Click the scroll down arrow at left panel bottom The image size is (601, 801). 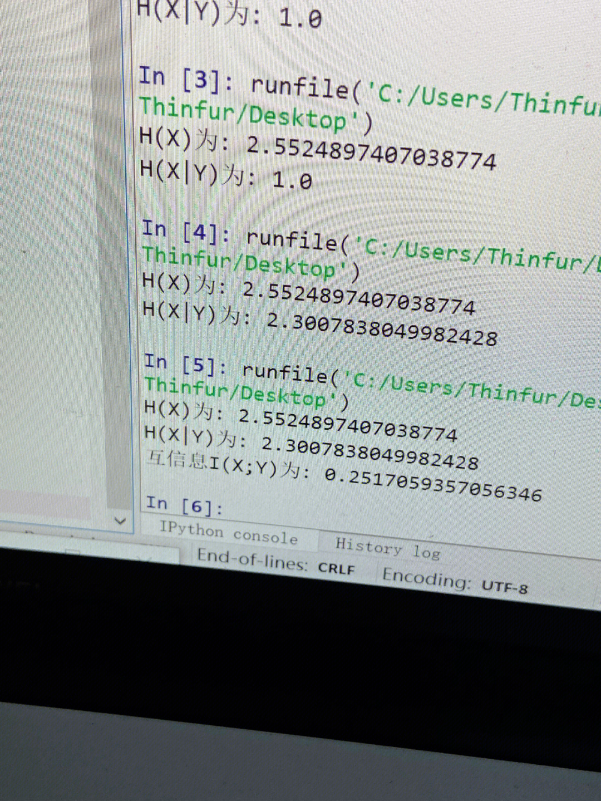[120, 522]
